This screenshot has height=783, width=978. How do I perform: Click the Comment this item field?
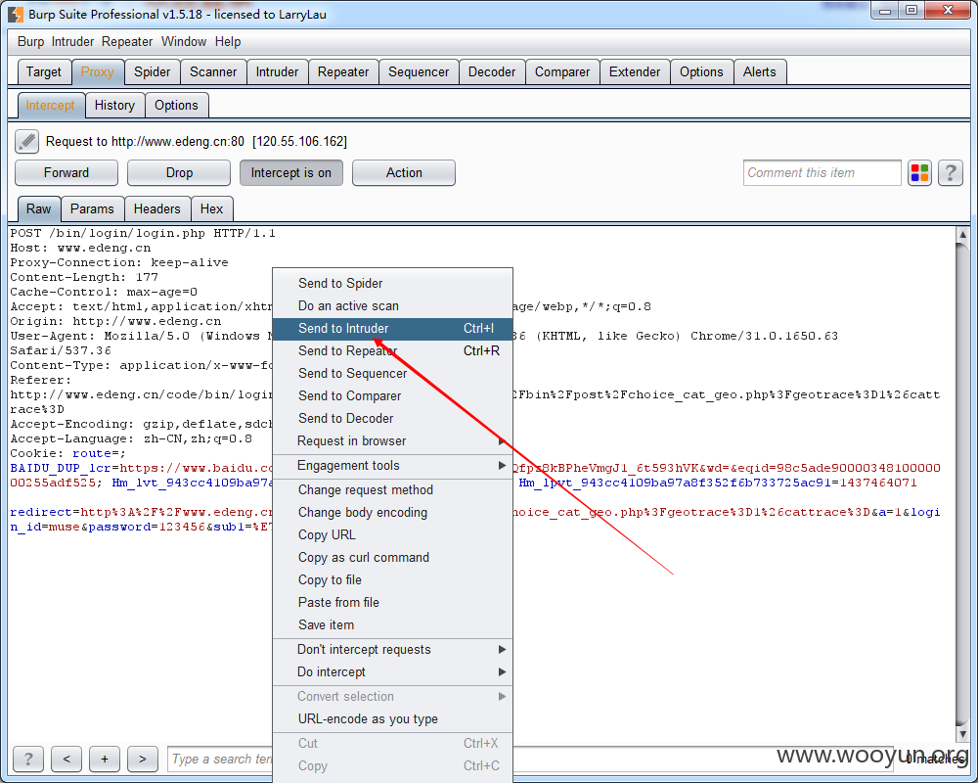coord(822,173)
